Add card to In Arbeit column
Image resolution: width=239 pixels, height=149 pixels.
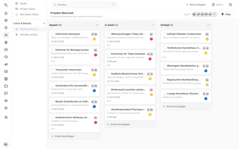coord(119,124)
